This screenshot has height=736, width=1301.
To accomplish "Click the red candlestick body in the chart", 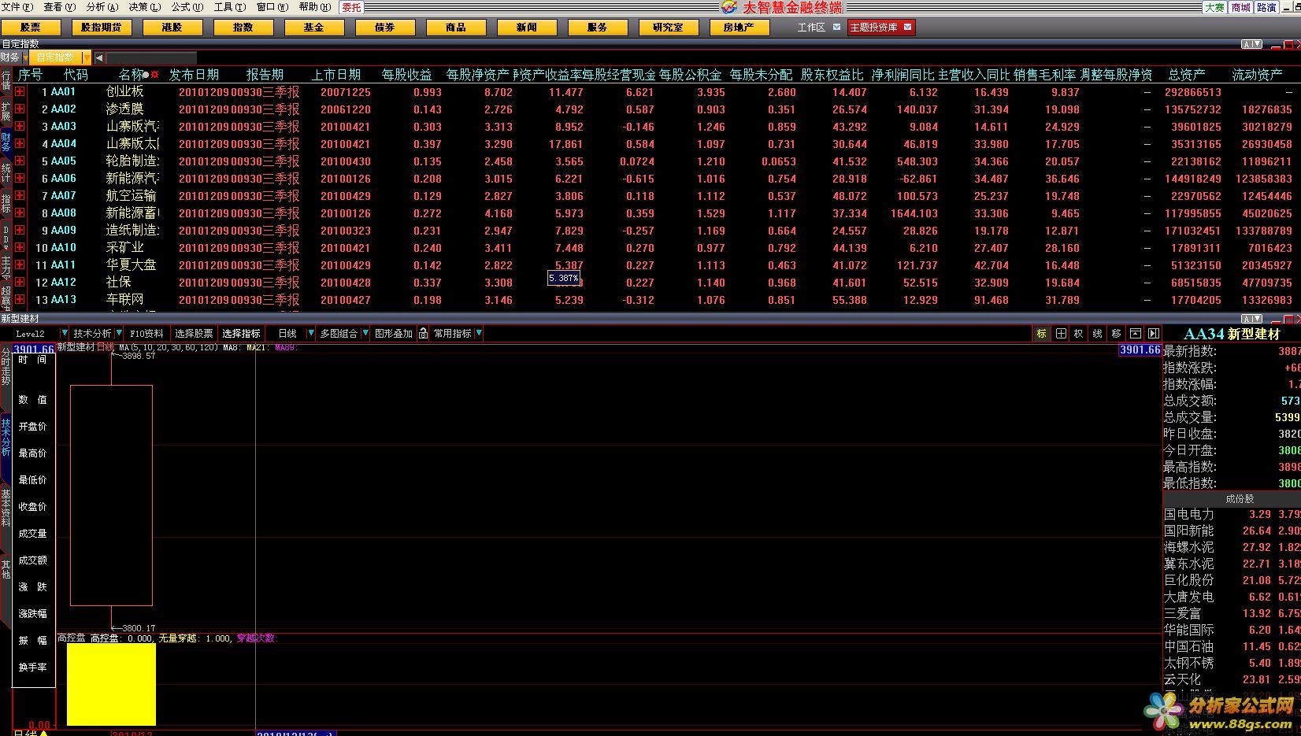I will [111, 495].
